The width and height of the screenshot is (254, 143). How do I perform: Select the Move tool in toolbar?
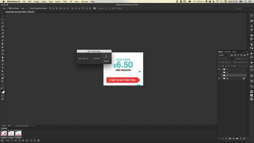coord(3,16)
